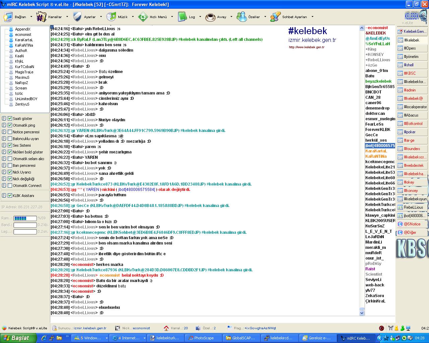Expand the Müzik dropdown arrow
Viewport: 429px width, 343px height.
click(x=133, y=17)
